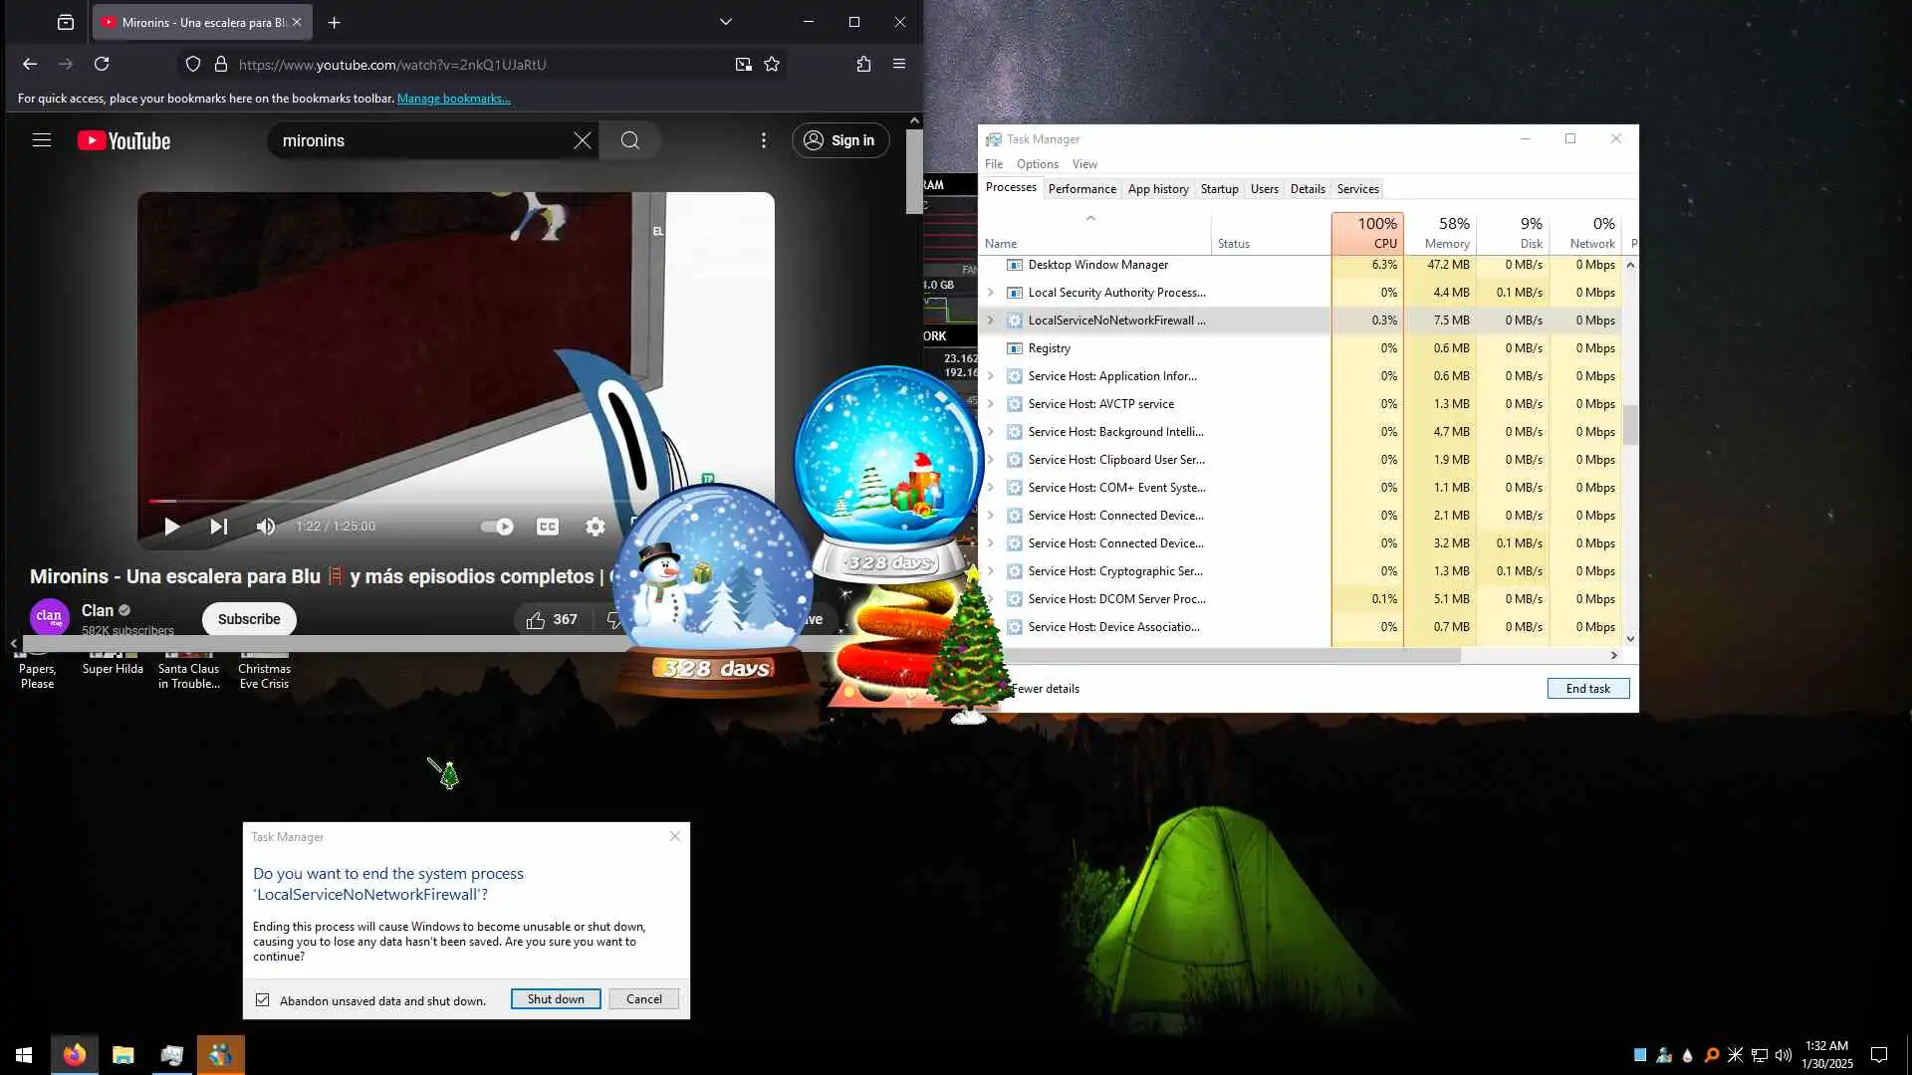This screenshot has width=1912, height=1075.
Task: Expand Service Host: AVCTP service
Action: 990,404
